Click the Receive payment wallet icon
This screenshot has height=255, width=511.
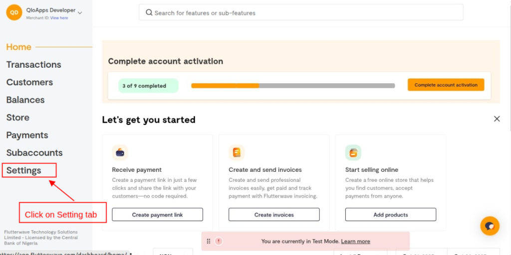120,152
